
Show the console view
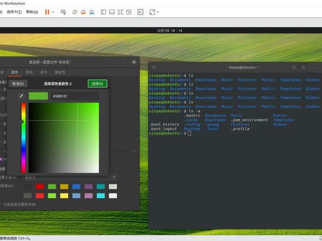(x=140, y=12)
